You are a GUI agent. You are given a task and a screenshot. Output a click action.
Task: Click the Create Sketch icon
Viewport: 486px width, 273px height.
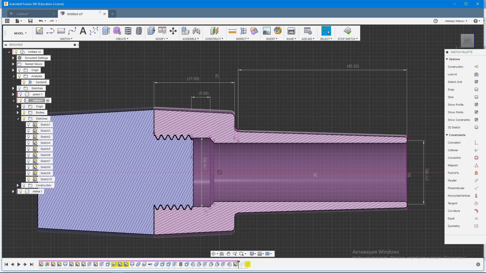tap(39, 31)
